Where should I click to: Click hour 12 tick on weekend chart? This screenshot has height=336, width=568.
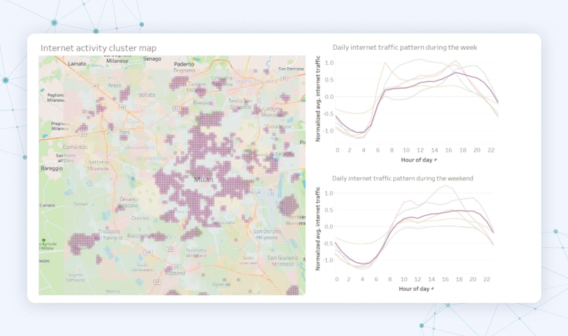click(418, 279)
